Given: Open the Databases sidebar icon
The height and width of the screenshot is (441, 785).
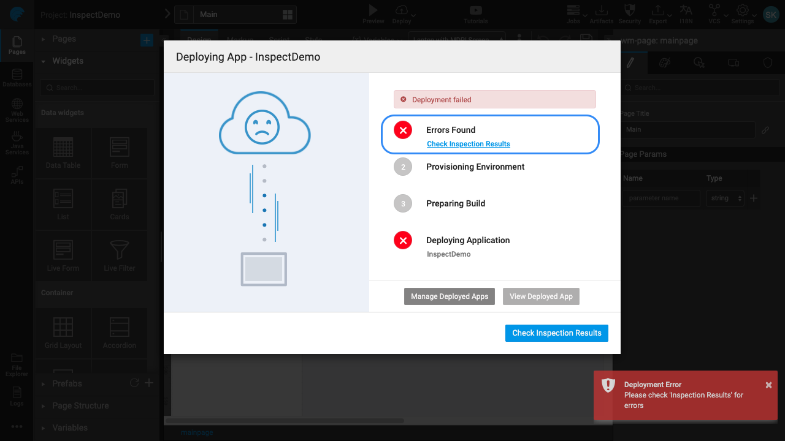Looking at the screenshot, I should coord(17,75).
